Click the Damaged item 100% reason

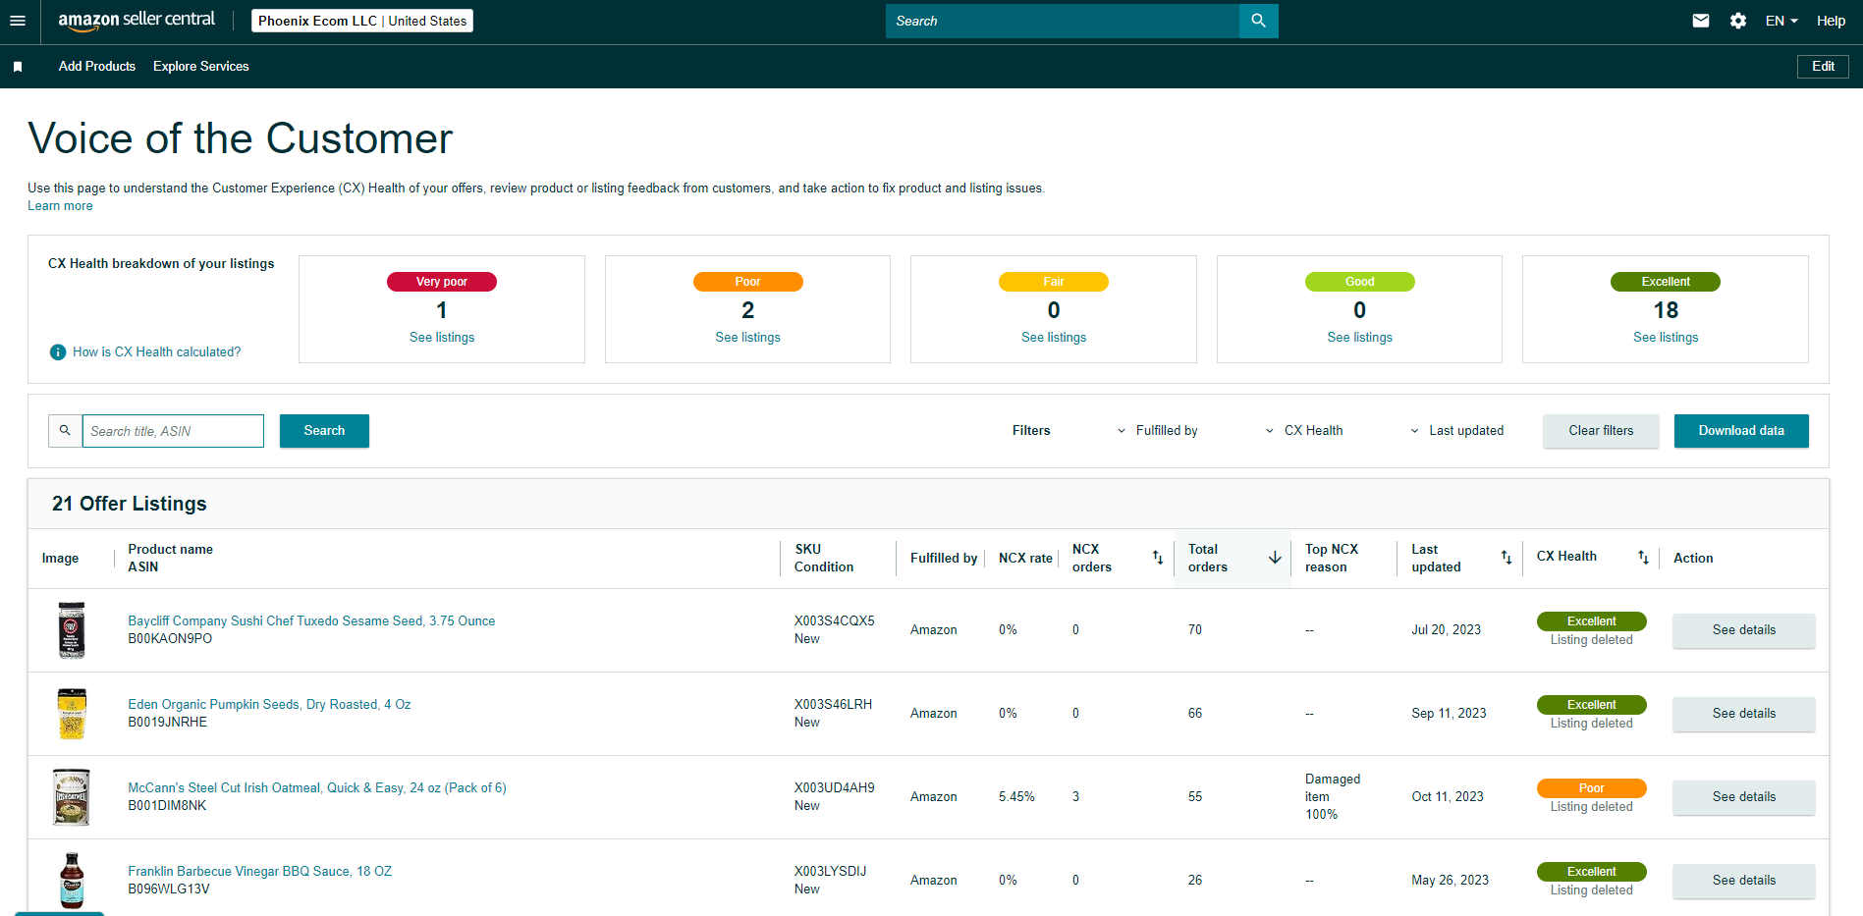click(1333, 797)
